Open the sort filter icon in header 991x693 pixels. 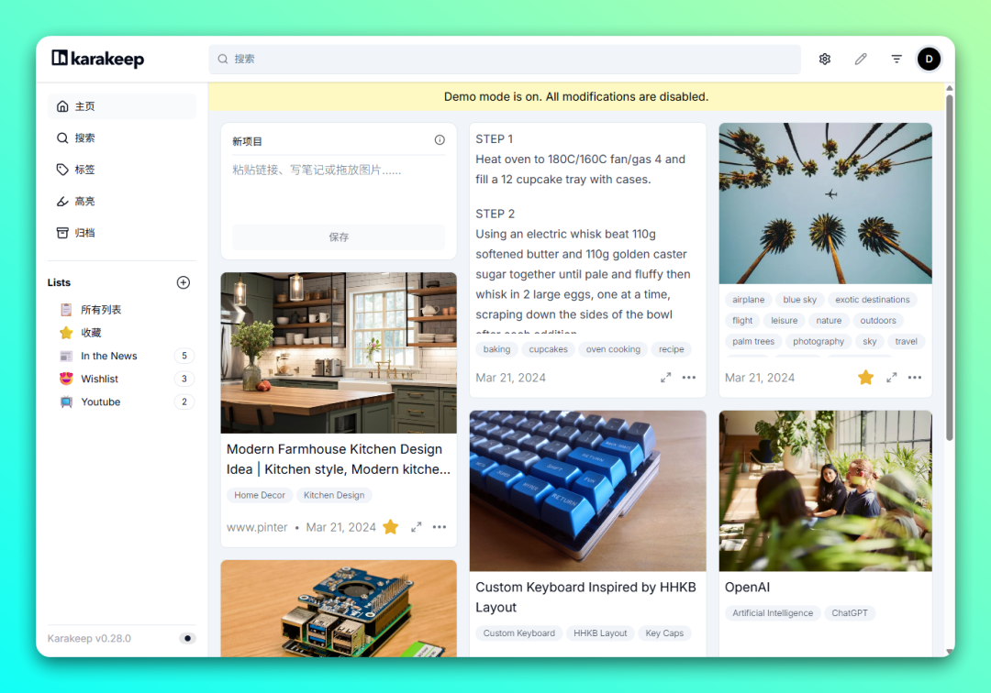coord(896,59)
